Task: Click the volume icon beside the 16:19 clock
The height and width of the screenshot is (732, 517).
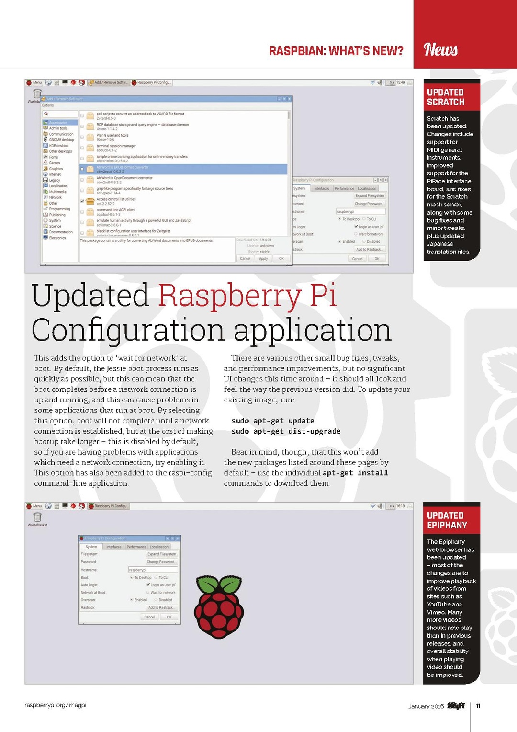Action: click(380, 506)
